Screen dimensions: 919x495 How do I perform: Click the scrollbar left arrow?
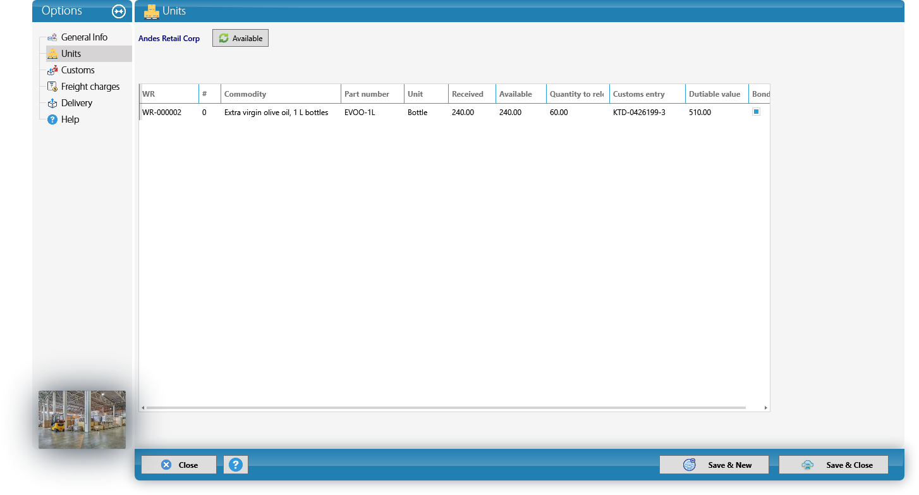tap(142, 408)
